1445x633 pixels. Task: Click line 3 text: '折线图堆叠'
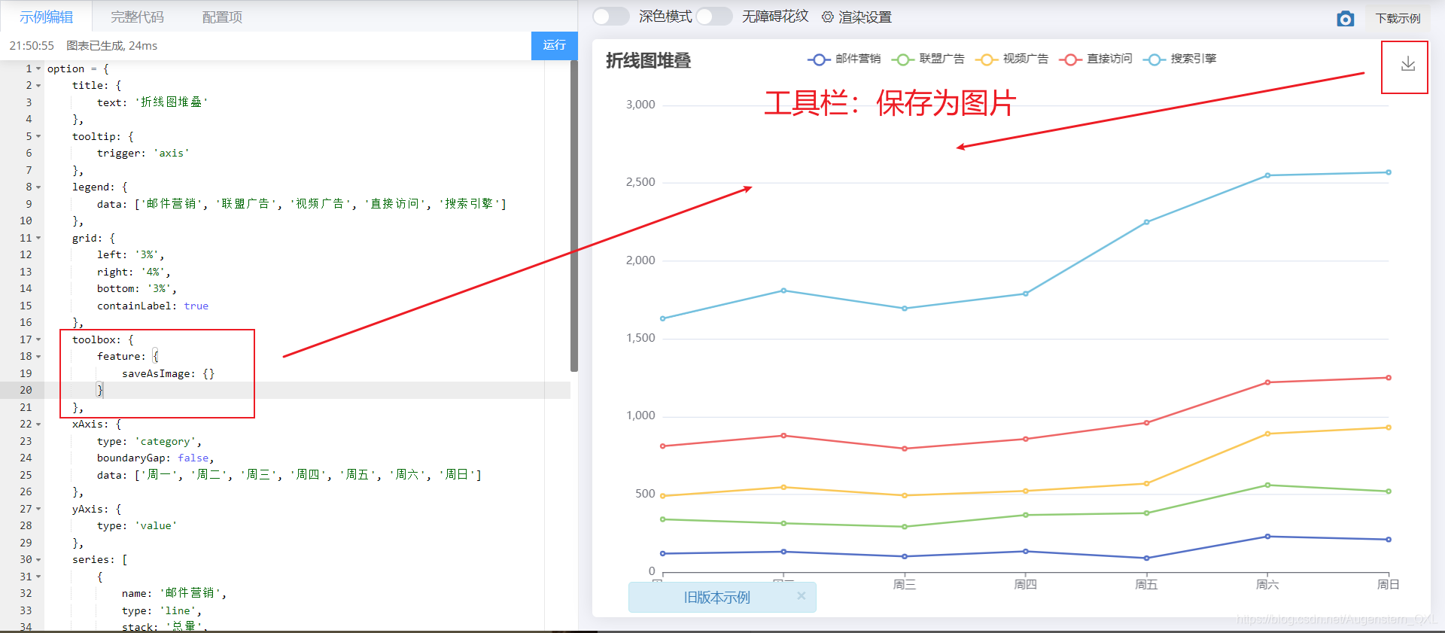(153, 102)
